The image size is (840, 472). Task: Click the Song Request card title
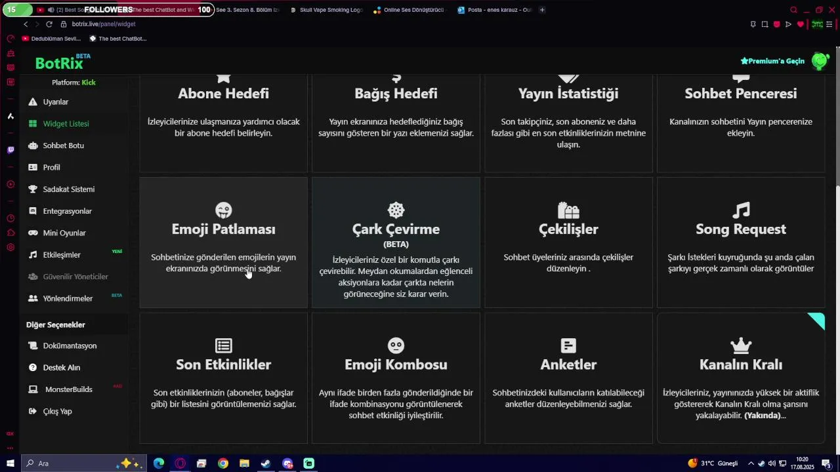pyautogui.click(x=741, y=229)
